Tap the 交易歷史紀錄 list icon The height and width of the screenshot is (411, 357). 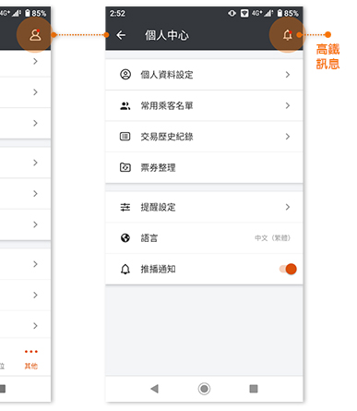click(x=125, y=137)
